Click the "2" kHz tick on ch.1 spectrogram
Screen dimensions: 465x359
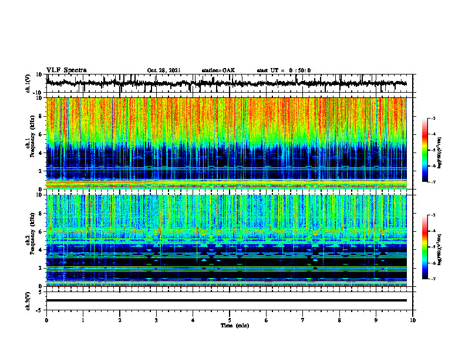(x=41, y=171)
